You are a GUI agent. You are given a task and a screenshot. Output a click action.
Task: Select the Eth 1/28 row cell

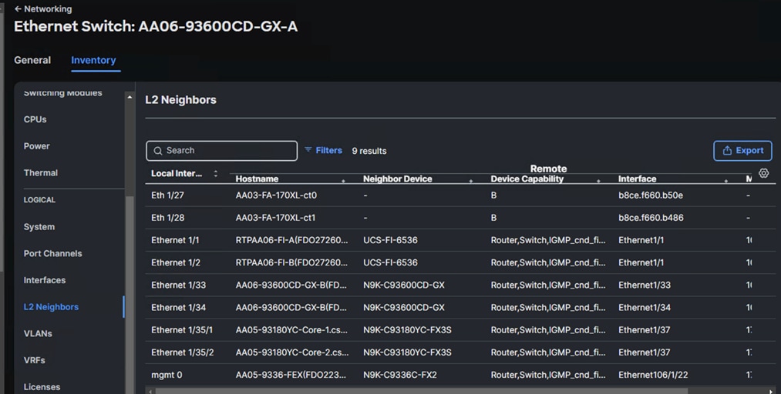click(x=167, y=218)
